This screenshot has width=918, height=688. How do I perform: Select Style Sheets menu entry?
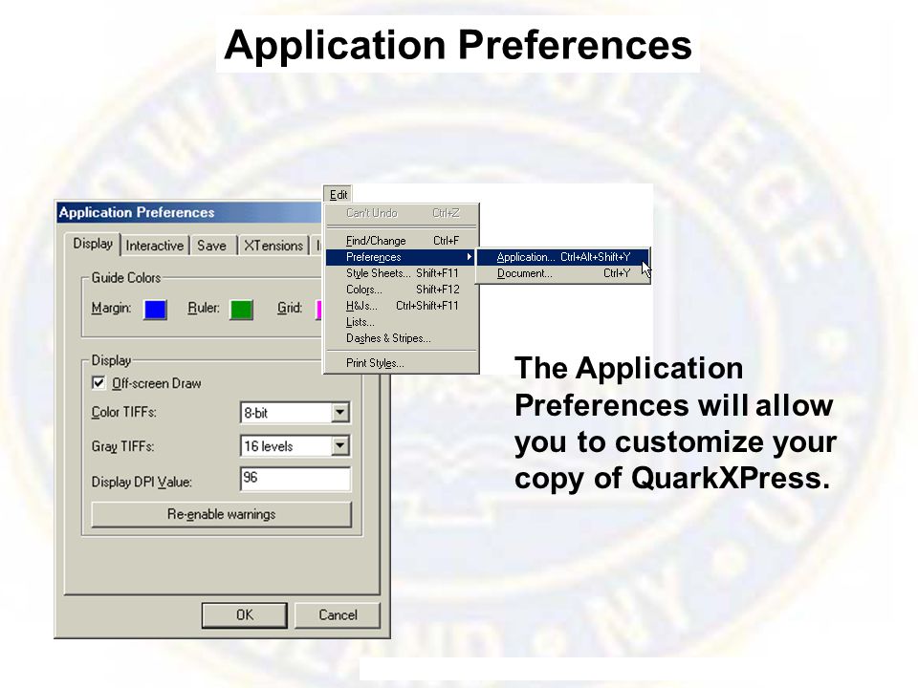point(403,273)
